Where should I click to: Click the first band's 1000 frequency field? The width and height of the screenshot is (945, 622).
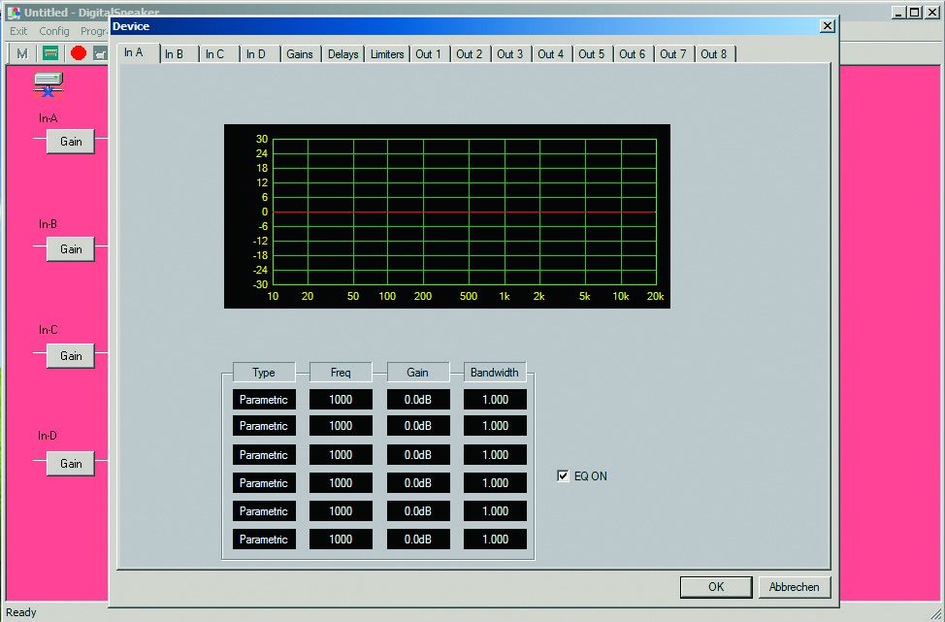(x=341, y=400)
